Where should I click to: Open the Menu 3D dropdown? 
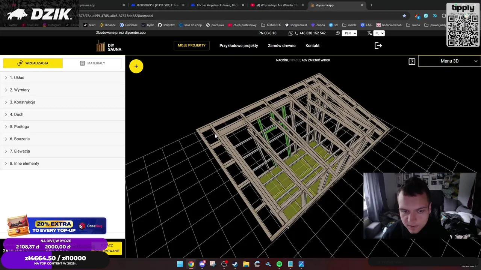(449, 61)
